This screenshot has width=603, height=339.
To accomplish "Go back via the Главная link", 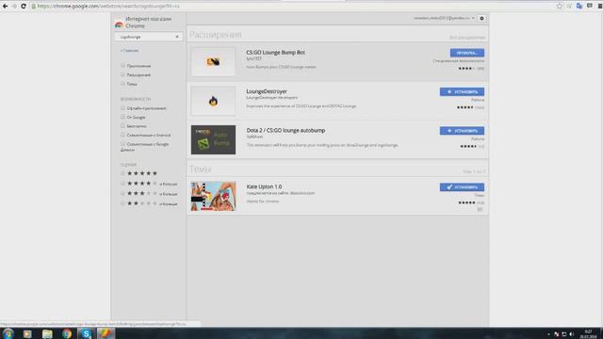I will (x=130, y=50).
